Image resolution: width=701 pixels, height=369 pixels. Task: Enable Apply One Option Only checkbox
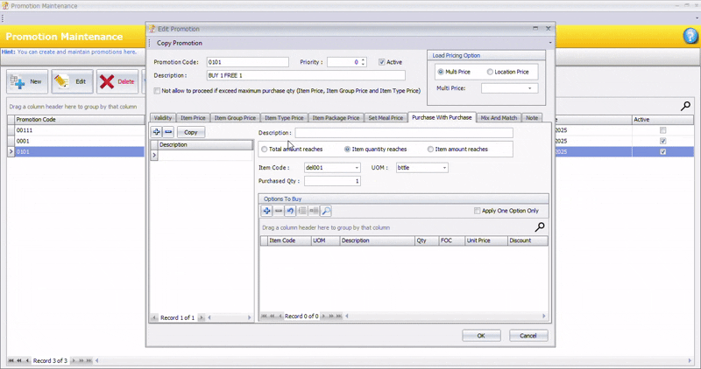coord(477,211)
